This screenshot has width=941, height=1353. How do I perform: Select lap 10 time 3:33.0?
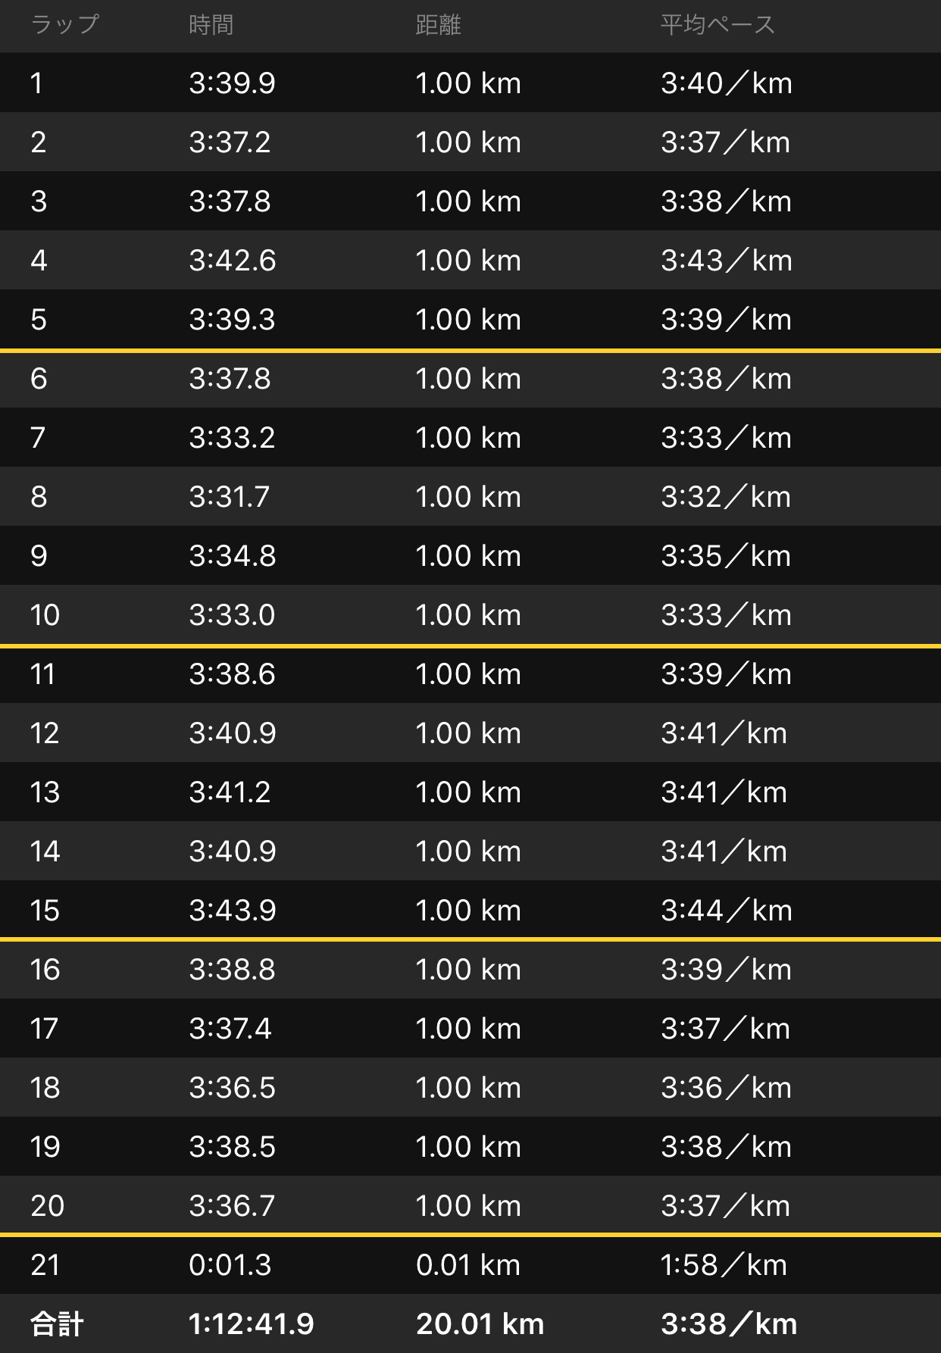232,615
